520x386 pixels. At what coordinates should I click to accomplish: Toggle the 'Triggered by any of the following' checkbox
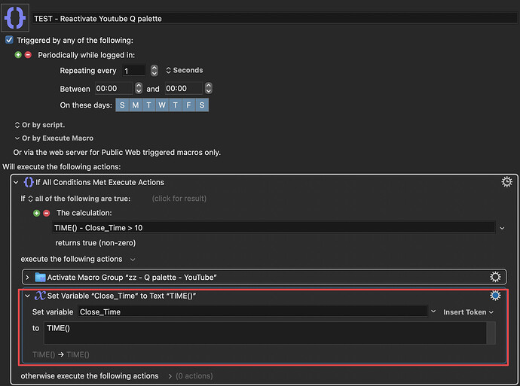(9, 40)
